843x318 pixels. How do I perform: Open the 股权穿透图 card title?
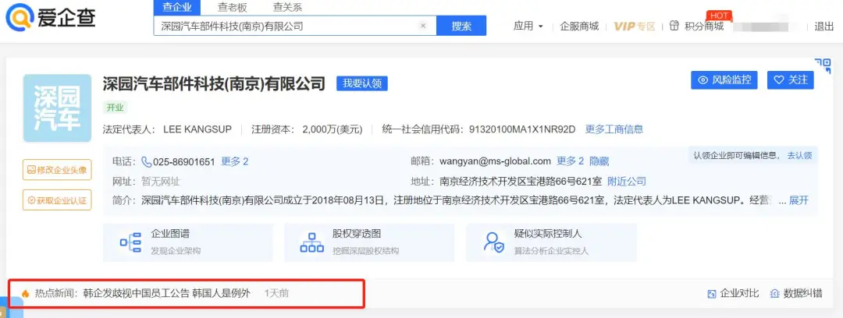357,234
